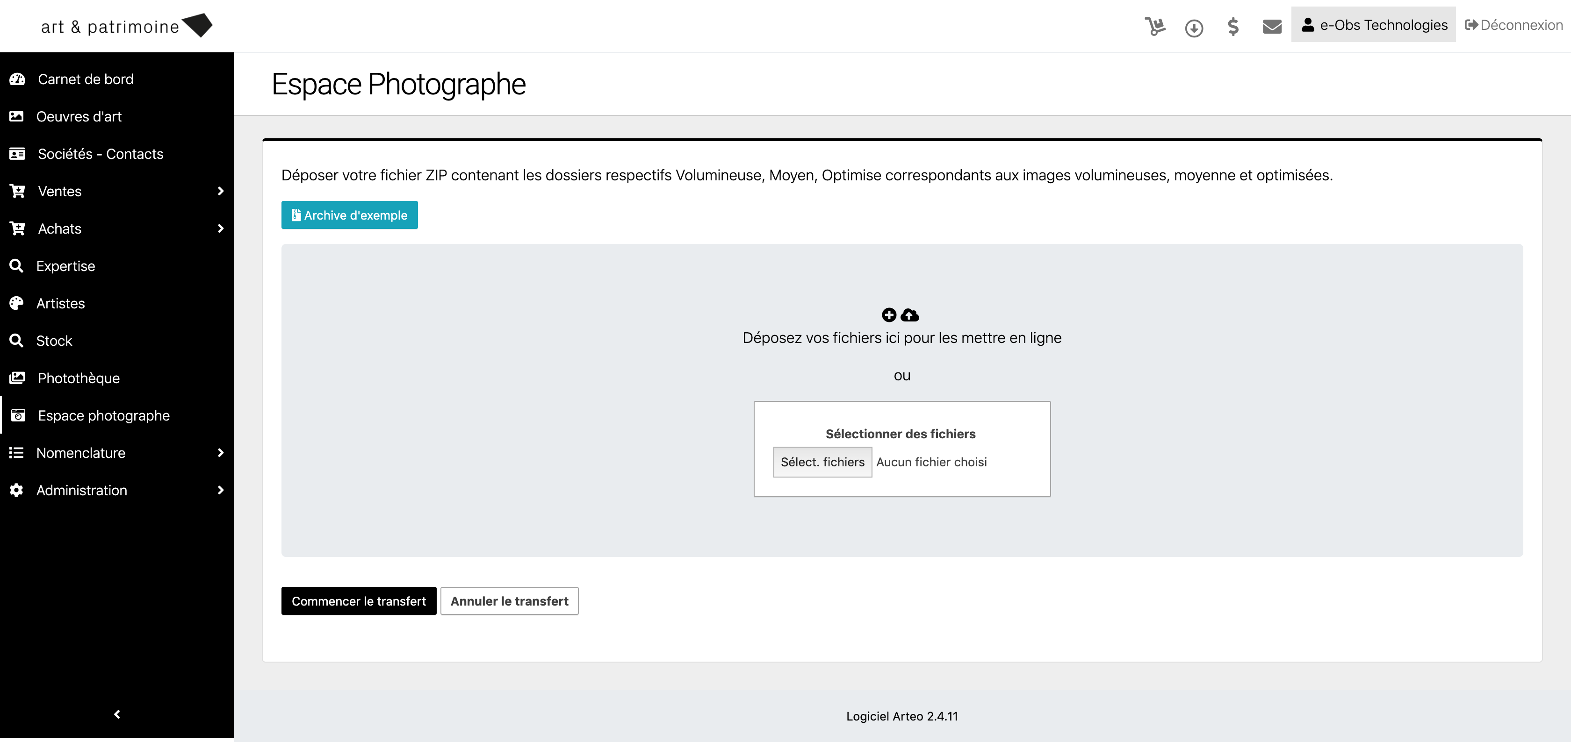
Task: Click the plus circle icon in drop zone
Action: click(889, 314)
